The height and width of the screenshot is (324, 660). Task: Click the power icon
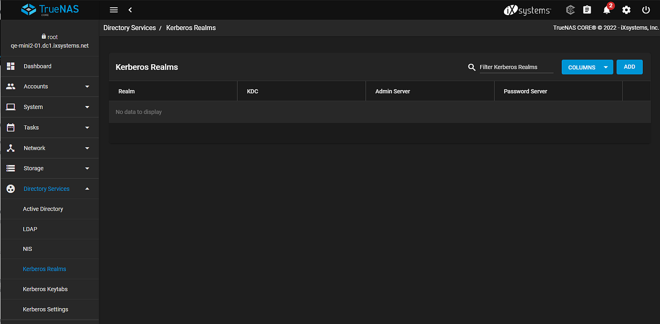[x=646, y=10]
